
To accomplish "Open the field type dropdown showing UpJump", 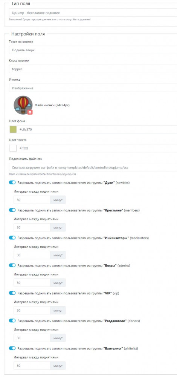I will (x=93, y=12).
